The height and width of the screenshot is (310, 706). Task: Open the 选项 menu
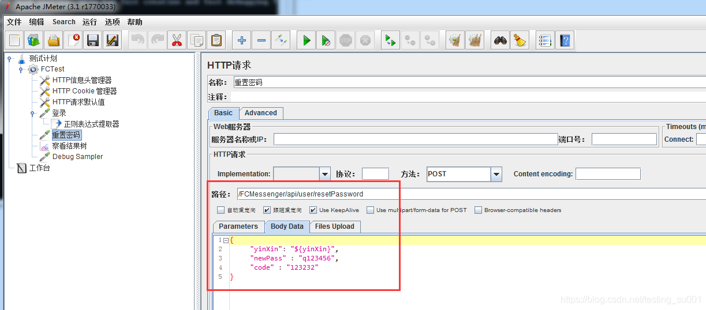(x=112, y=22)
